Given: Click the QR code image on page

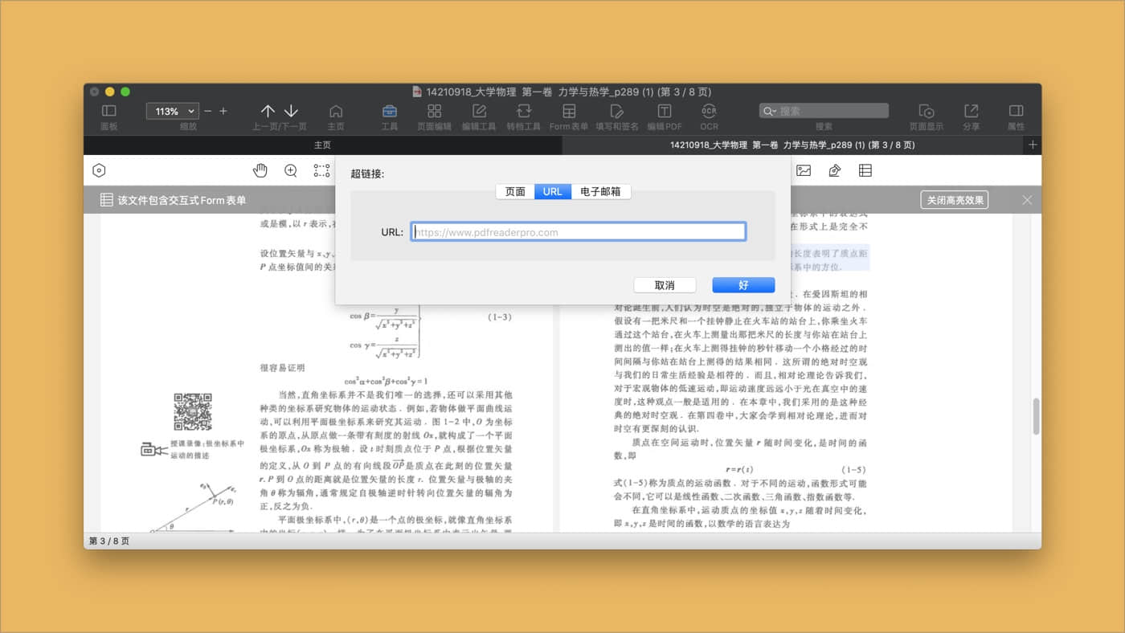Looking at the screenshot, I should pyautogui.click(x=193, y=412).
